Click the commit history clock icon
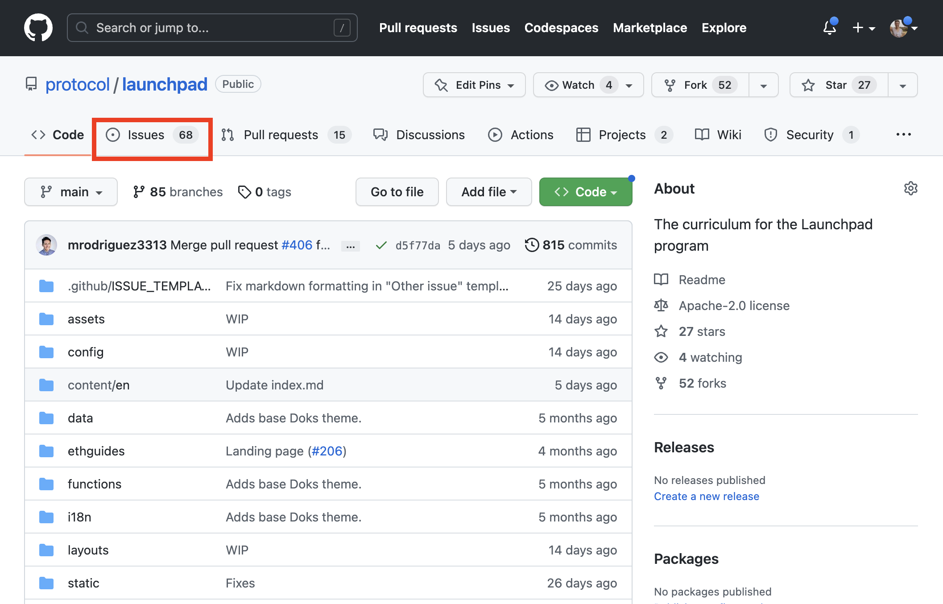Viewport: 943px width, 604px height. [x=532, y=245]
